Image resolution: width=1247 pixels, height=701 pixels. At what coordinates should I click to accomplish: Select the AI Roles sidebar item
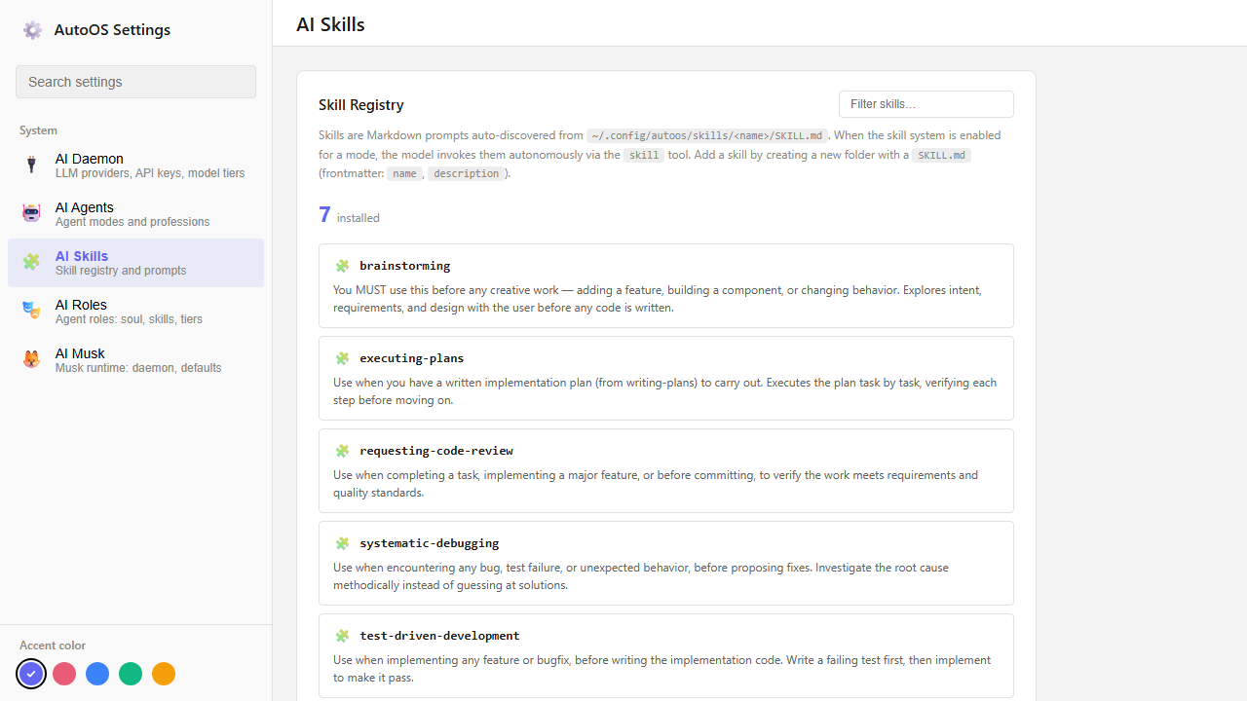[135, 312]
